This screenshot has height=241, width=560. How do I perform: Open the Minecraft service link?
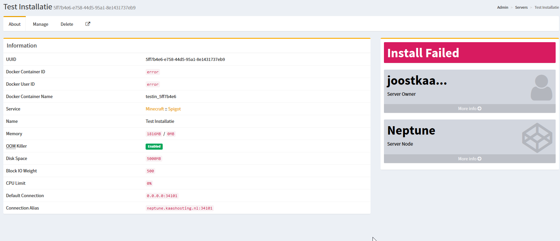pos(155,109)
